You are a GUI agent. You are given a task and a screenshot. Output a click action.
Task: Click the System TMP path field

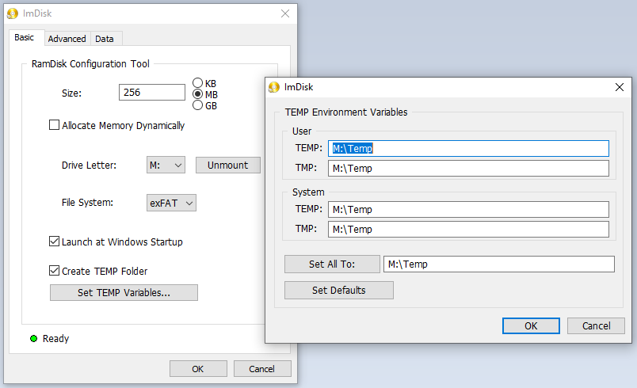[468, 230]
